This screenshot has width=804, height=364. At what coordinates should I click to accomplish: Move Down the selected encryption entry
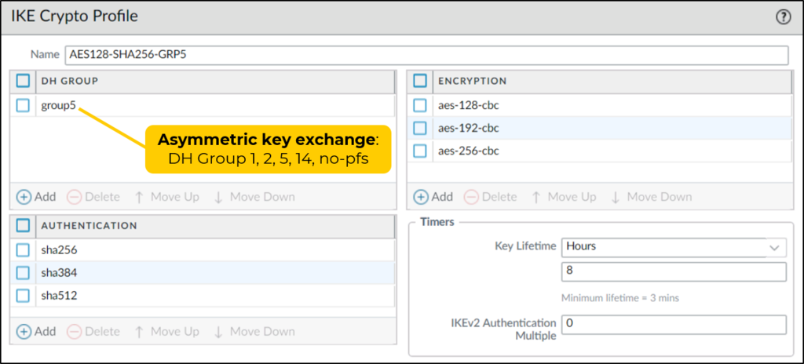pos(651,197)
